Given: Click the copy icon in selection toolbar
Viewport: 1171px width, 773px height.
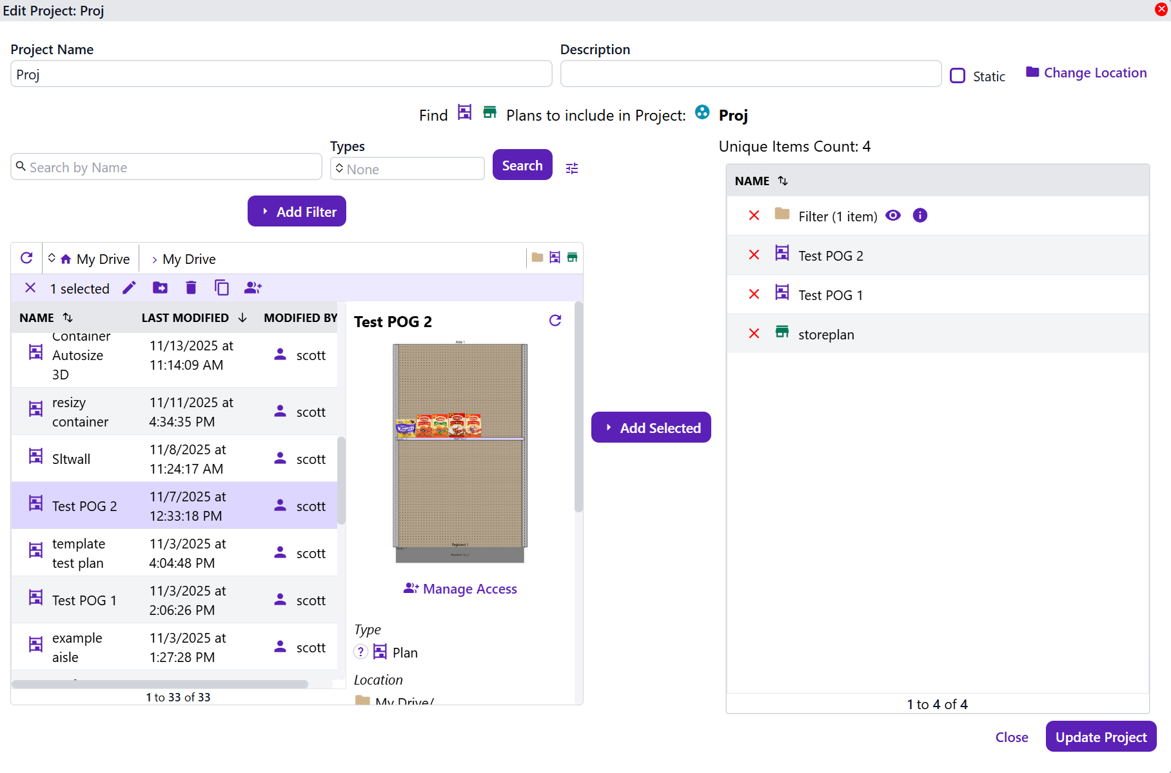Looking at the screenshot, I should [221, 288].
